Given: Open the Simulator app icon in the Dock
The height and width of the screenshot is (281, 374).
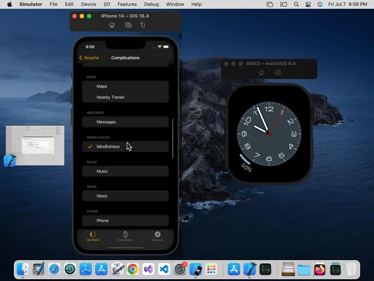Looking at the screenshot, I should tap(196, 269).
